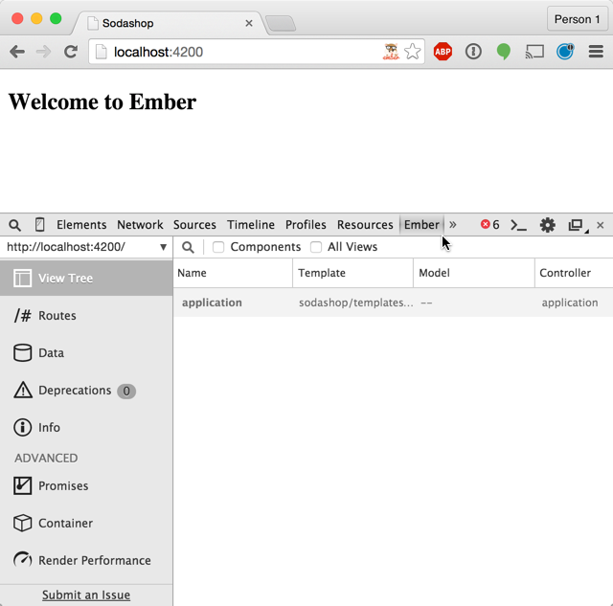Open DevTools settings gear

pos(547,225)
